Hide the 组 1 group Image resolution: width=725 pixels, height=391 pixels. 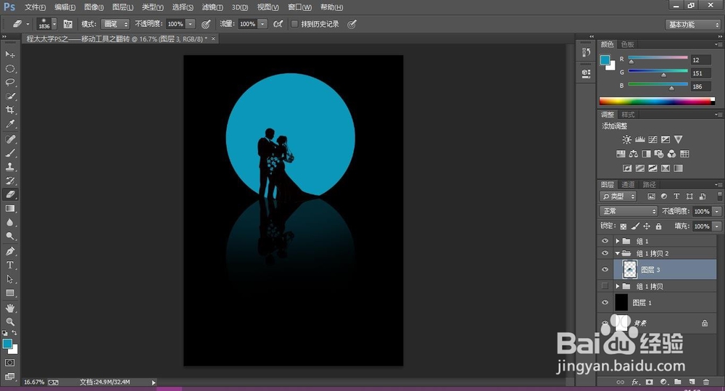coord(605,241)
